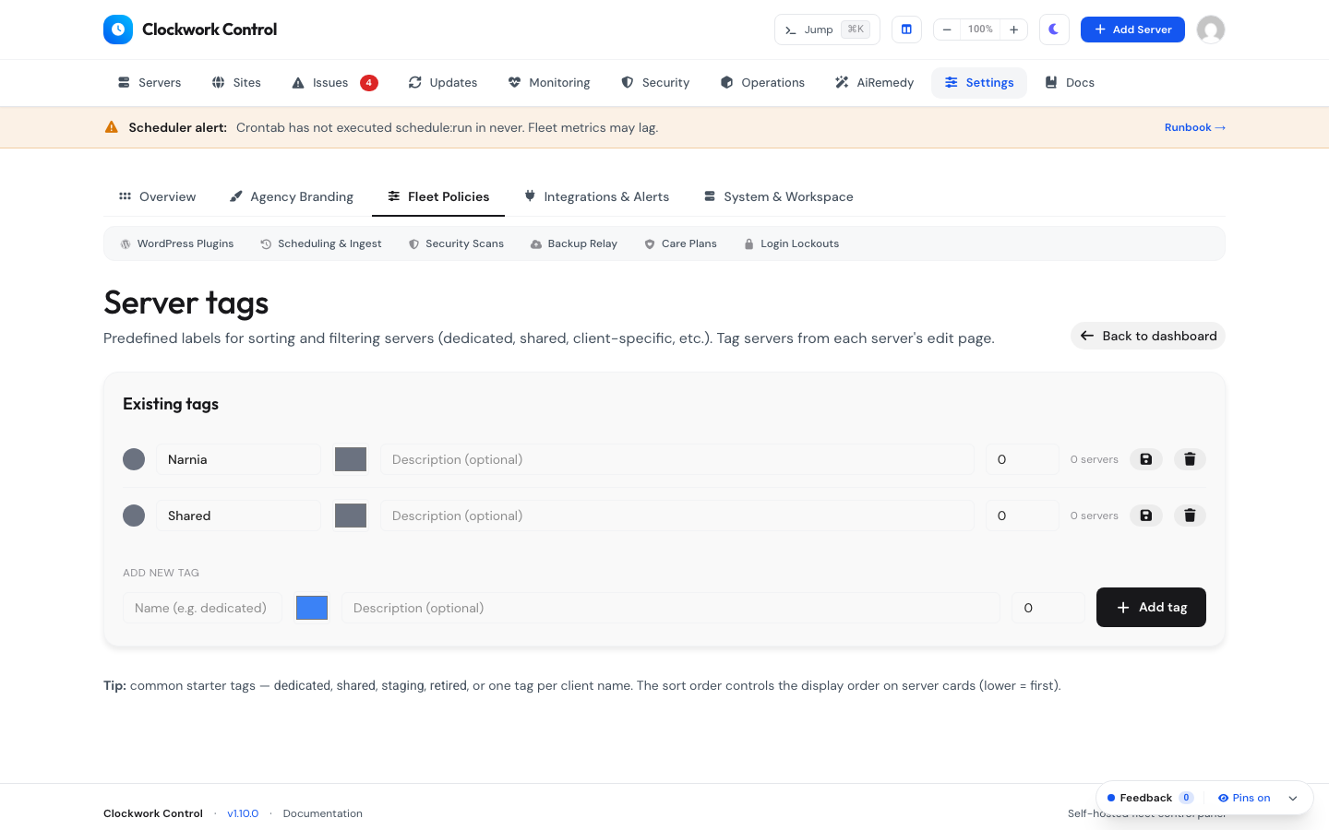The width and height of the screenshot is (1329, 830).
Task: Open the Jump command palette
Action: 827,30
